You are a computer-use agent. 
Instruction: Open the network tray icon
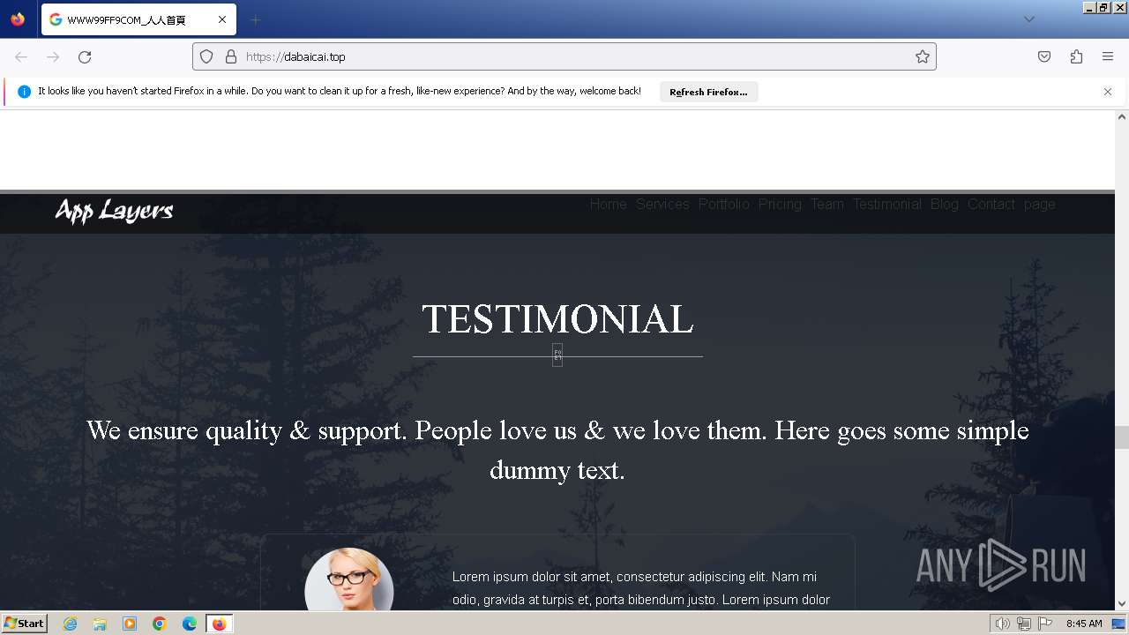tap(1024, 624)
